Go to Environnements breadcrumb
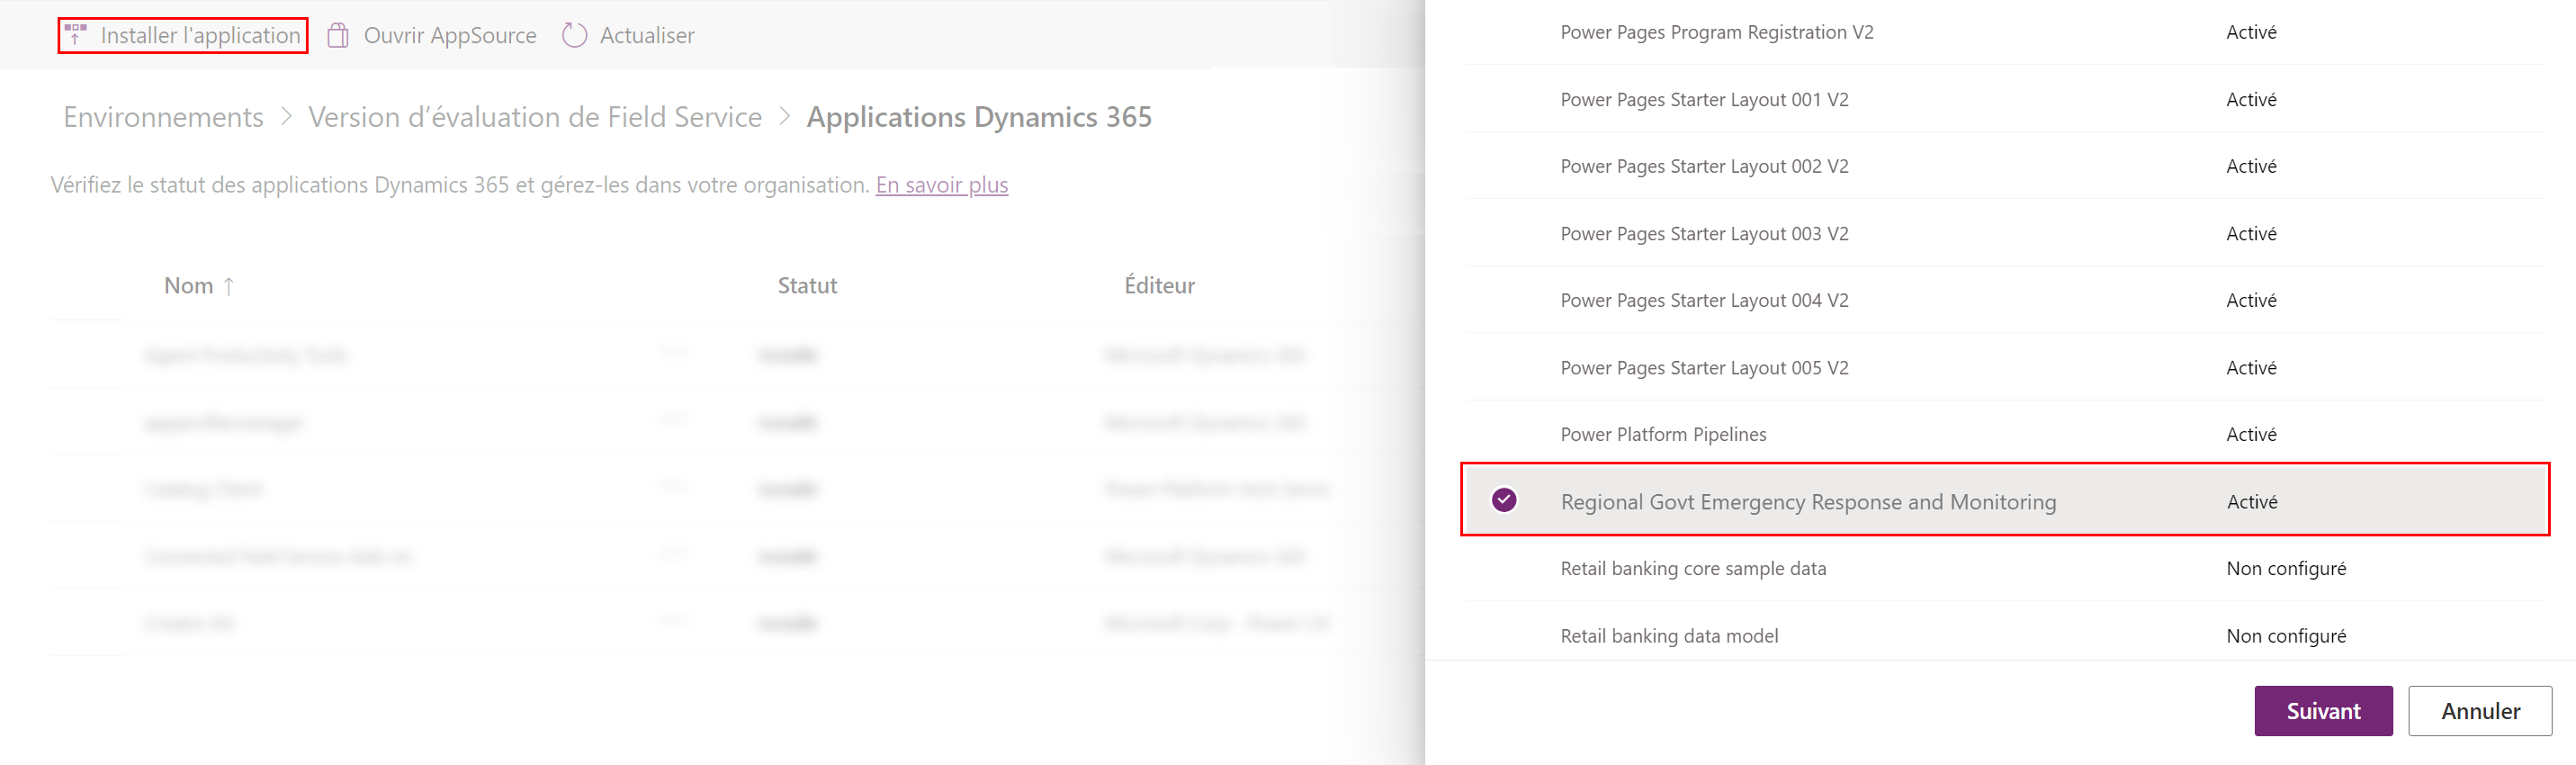This screenshot has height=765, width=2576. tap(163, 117)
